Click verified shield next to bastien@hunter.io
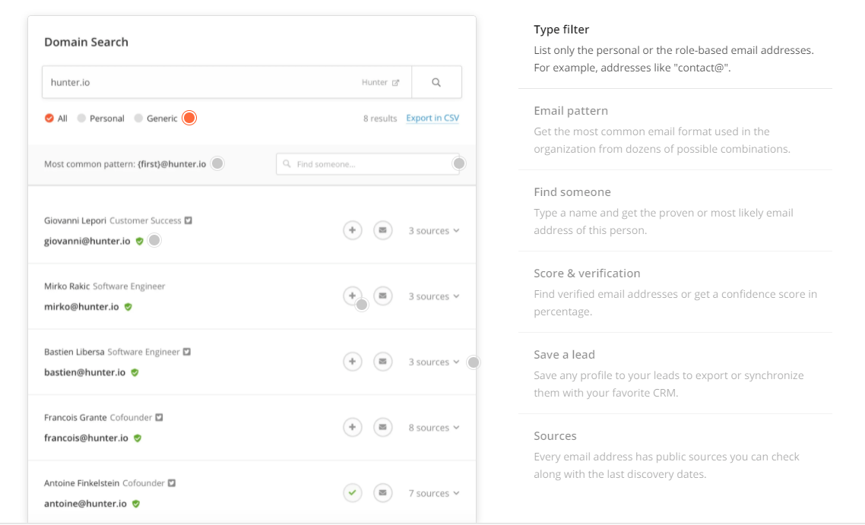 [135, 372]
